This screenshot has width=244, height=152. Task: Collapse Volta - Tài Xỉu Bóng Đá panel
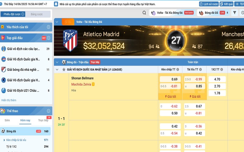tap(57, 22)
